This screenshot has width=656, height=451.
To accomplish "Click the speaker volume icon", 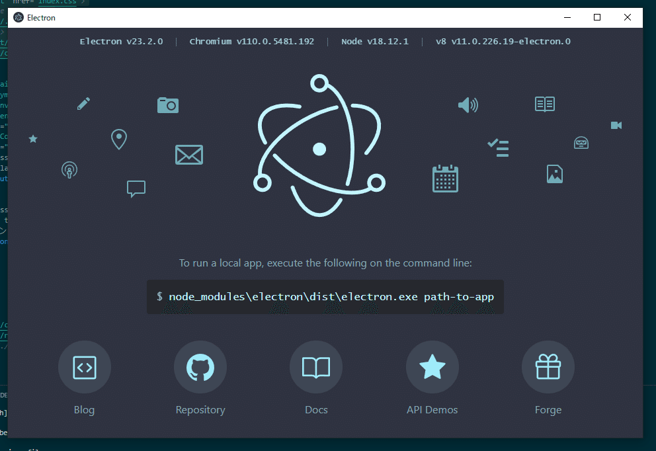I will coord(468,104).
